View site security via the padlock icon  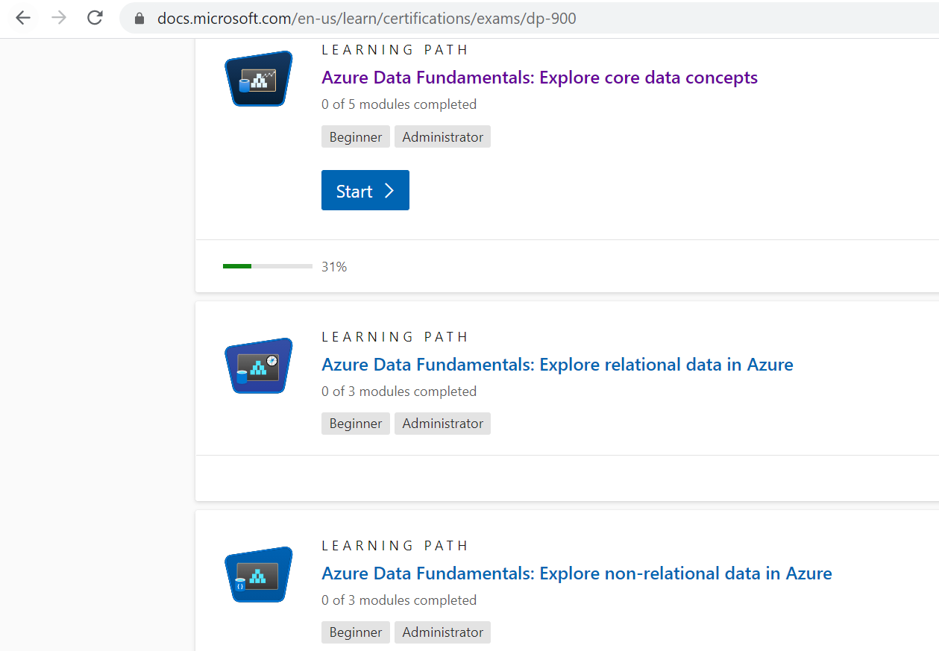pos(139,19)
